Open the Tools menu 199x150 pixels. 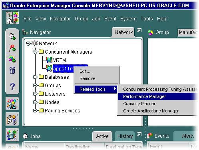[x=147, y=19]
